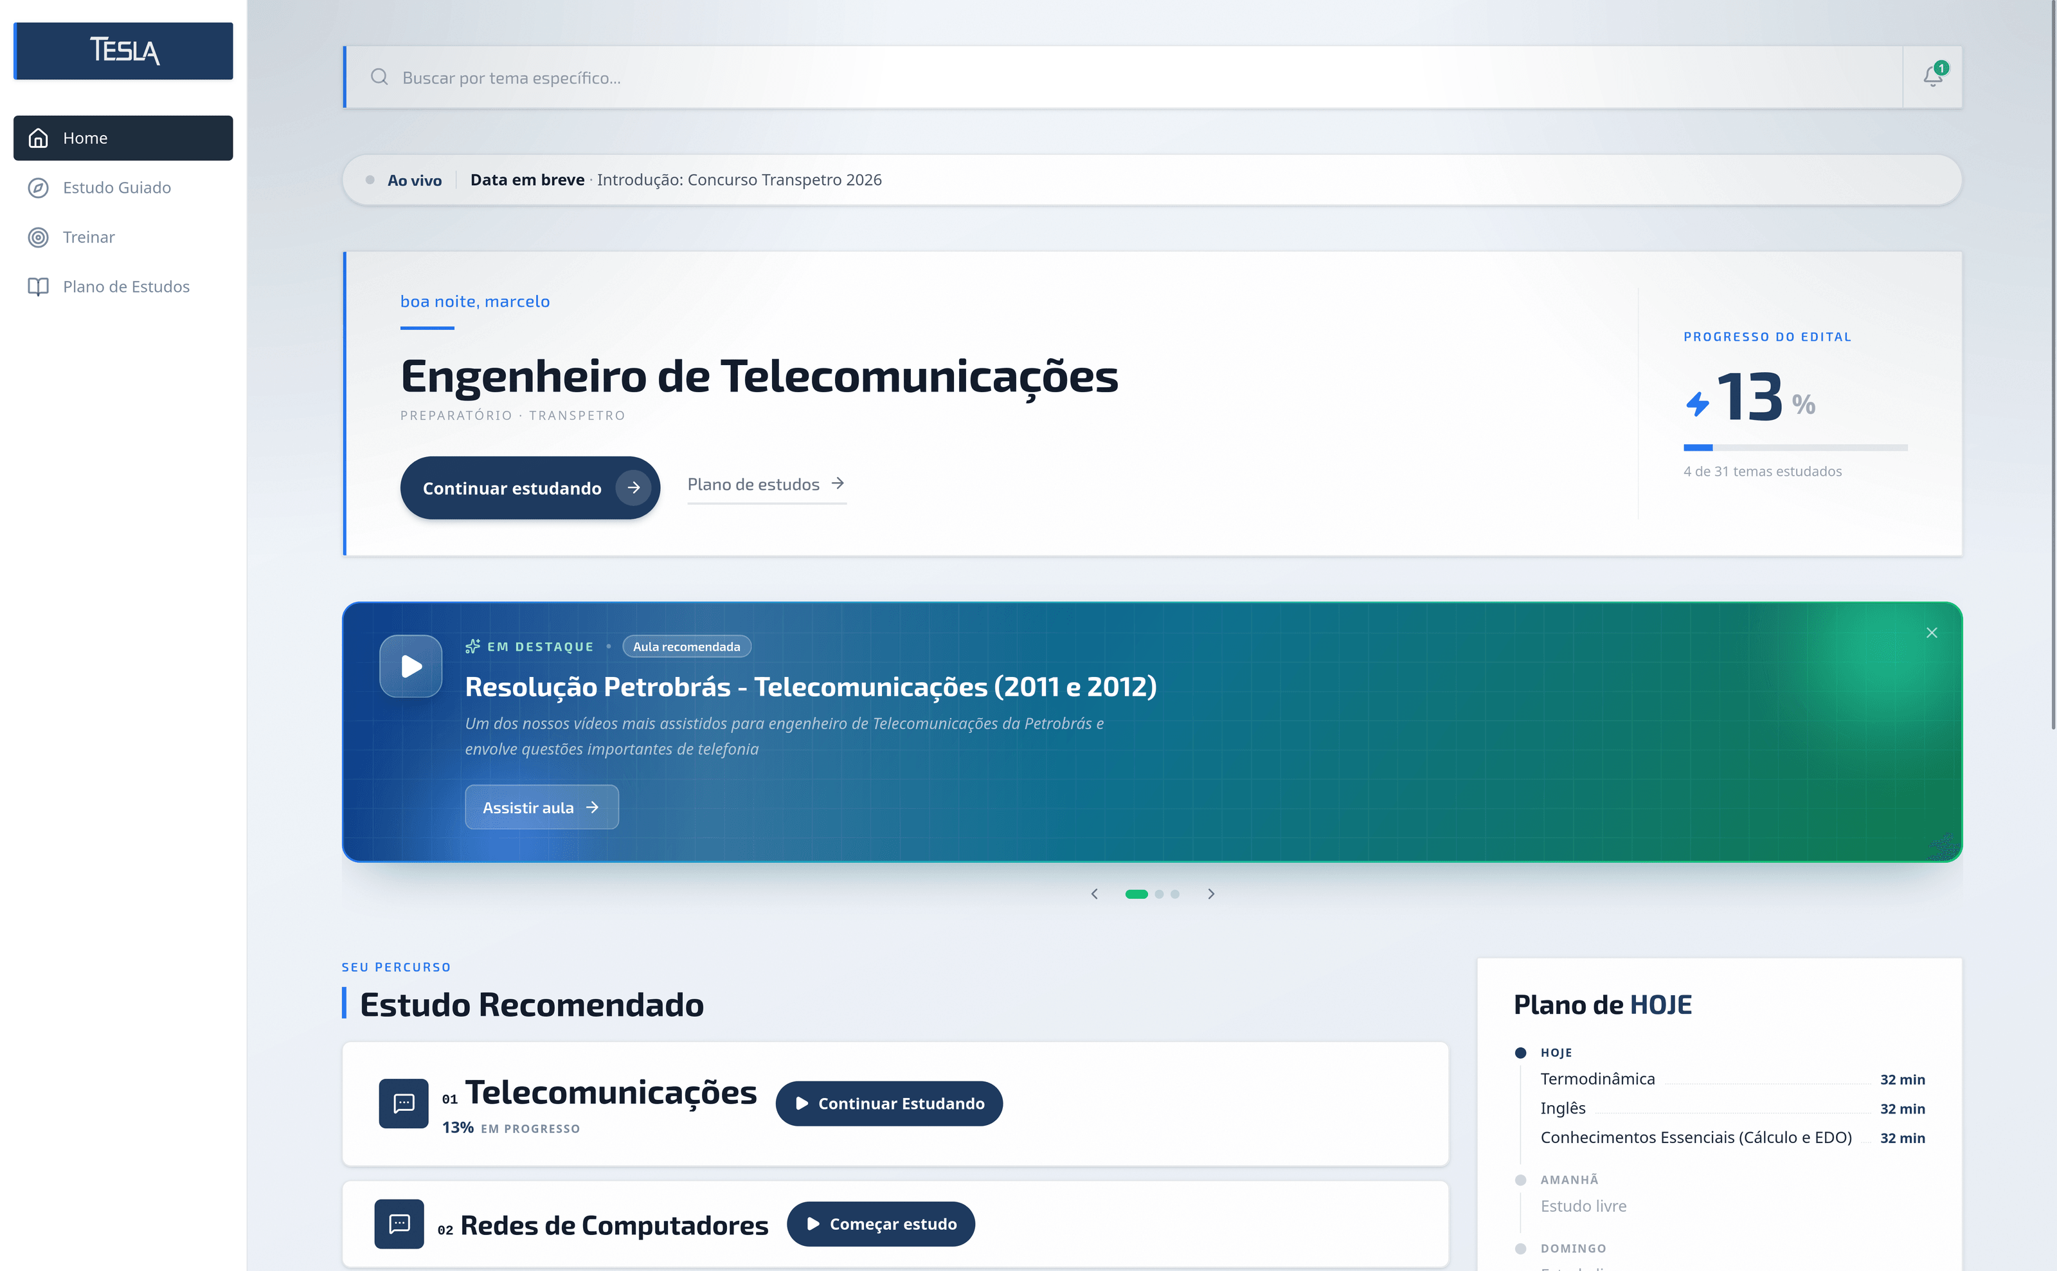This screenshot has height=1271, width=2057.
Task: Open the Home menu item
Action: [123, 138]
